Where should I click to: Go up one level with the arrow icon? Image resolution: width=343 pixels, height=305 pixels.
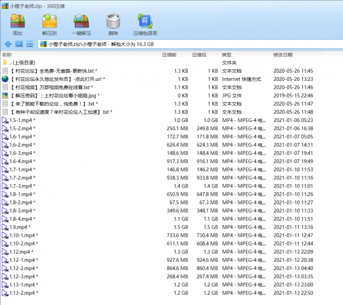point(8,44)
